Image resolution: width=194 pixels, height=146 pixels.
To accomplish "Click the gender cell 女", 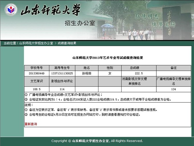I will click(x=110, y=73).
